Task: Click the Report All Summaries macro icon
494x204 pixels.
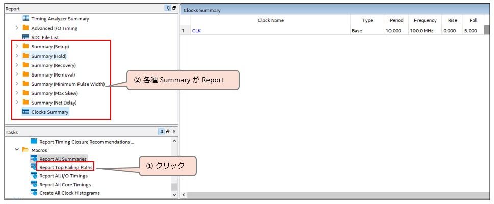Action: coord(34,159)
